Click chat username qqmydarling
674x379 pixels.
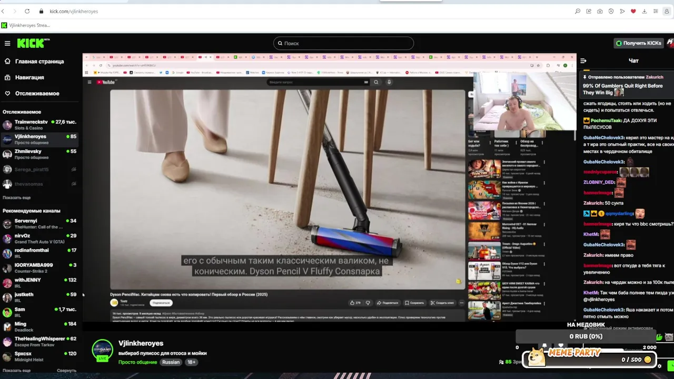tap(619, 214)
